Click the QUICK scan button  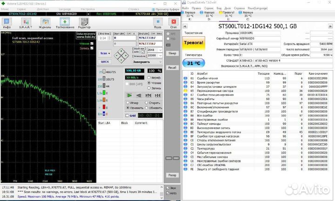point(105,62)
